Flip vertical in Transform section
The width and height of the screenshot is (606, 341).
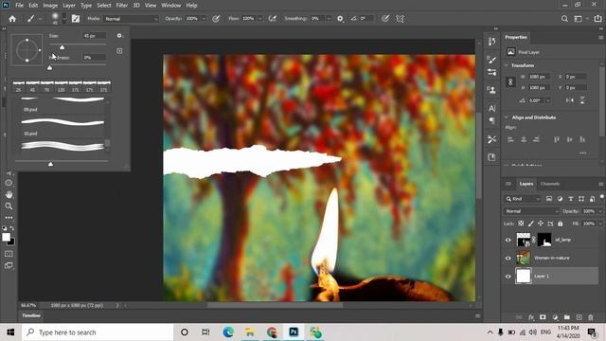pyautogui.click(x=582, y=100)
